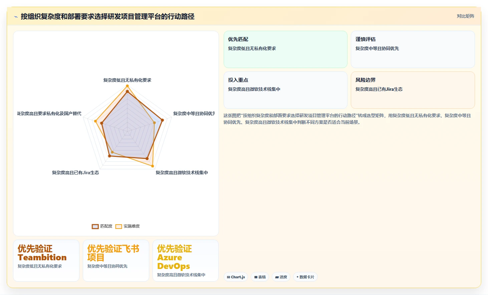
Task: Click 实施难度 legend label text
Action: pyautogui.click(x=132, y=226)
